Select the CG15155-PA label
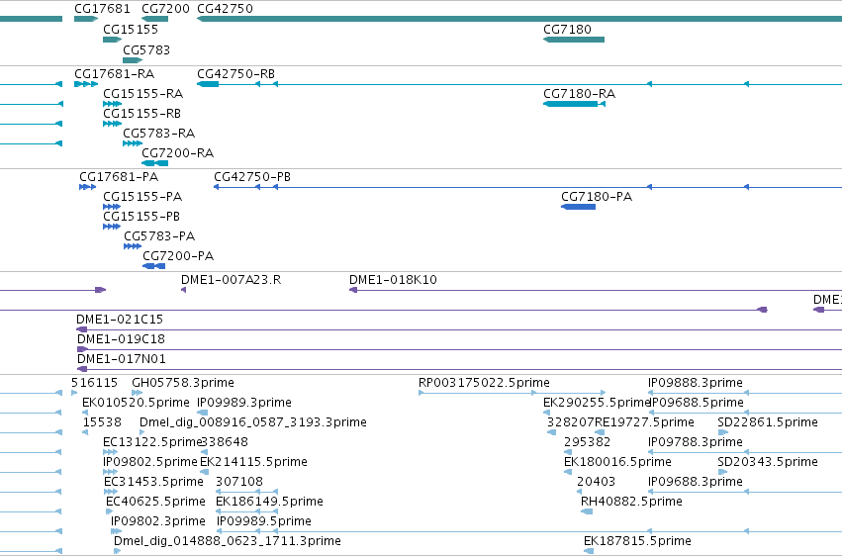This screenshot has width=842, height=556. point(142,197)
